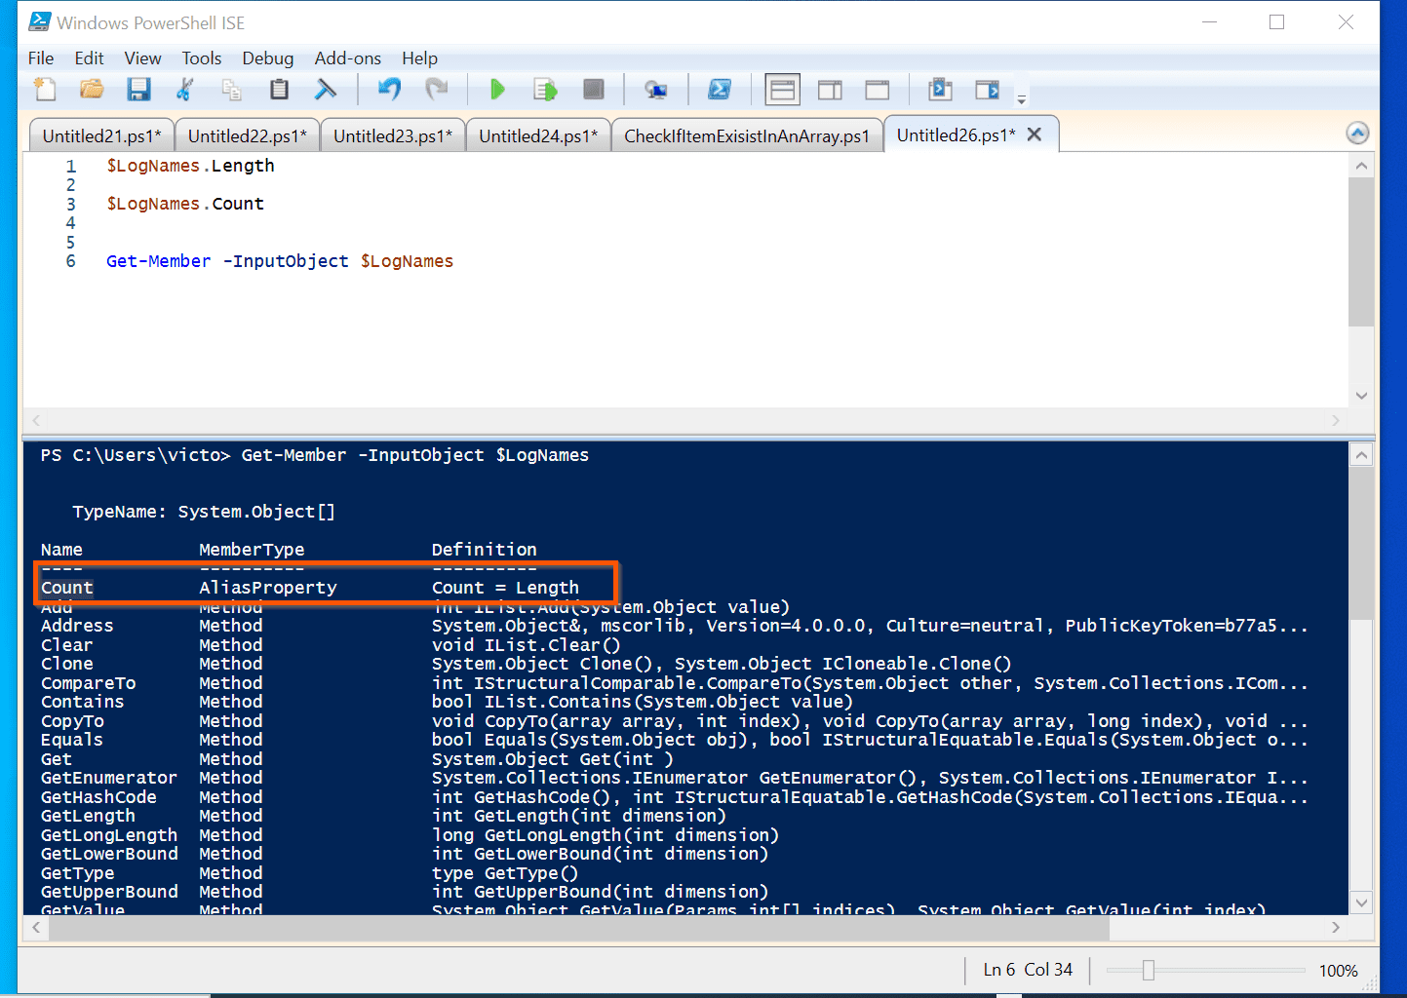Start PowerShell.exe in a separate window
Image resolution: width=1407 pixels, height=998 pixels.
tap(720, 90)
